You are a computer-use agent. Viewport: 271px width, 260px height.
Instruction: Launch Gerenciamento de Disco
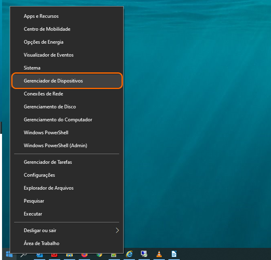67,107
